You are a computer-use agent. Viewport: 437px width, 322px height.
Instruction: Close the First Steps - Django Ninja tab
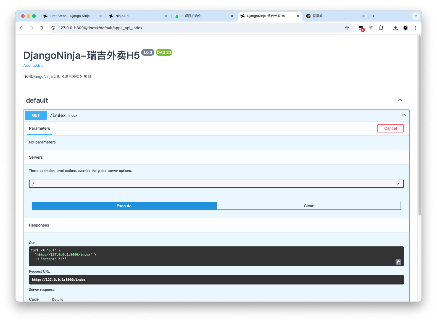click(x=101, y=16)
